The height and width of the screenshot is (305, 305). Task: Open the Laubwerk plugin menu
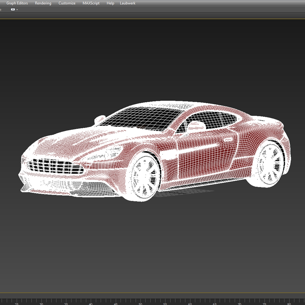tap(128, 3)
